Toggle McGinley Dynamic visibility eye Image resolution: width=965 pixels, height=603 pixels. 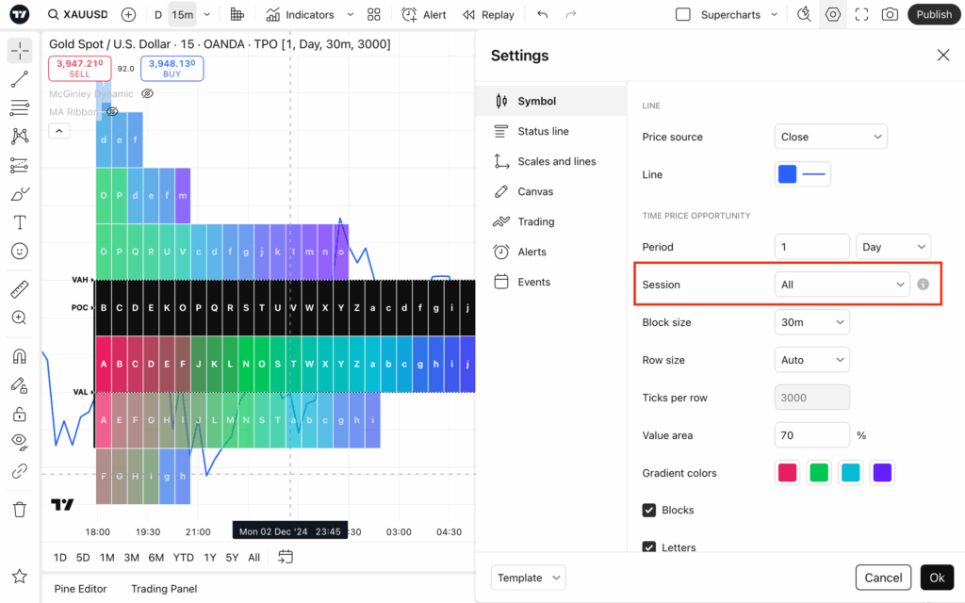click(147, 94)
